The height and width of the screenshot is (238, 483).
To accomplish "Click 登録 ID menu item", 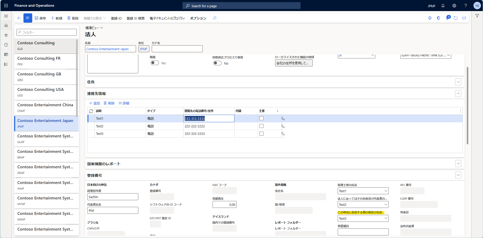I will [116, 18].
